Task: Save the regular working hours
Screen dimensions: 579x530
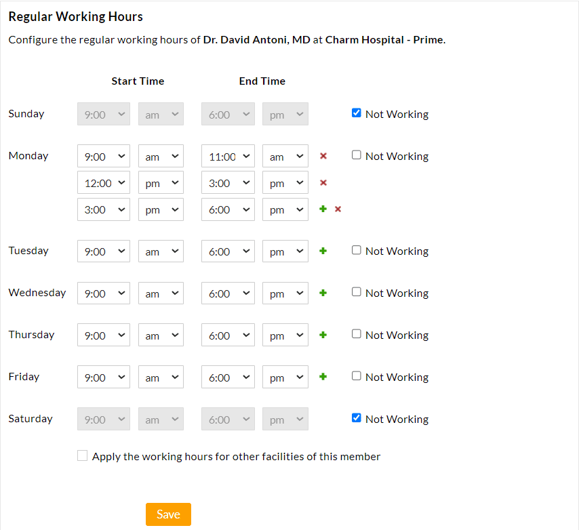Action: (x=168, y=514)
